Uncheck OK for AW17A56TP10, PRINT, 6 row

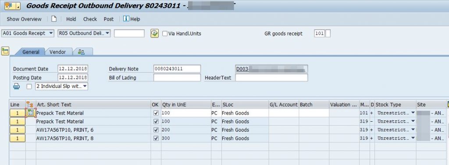[156, 130]
